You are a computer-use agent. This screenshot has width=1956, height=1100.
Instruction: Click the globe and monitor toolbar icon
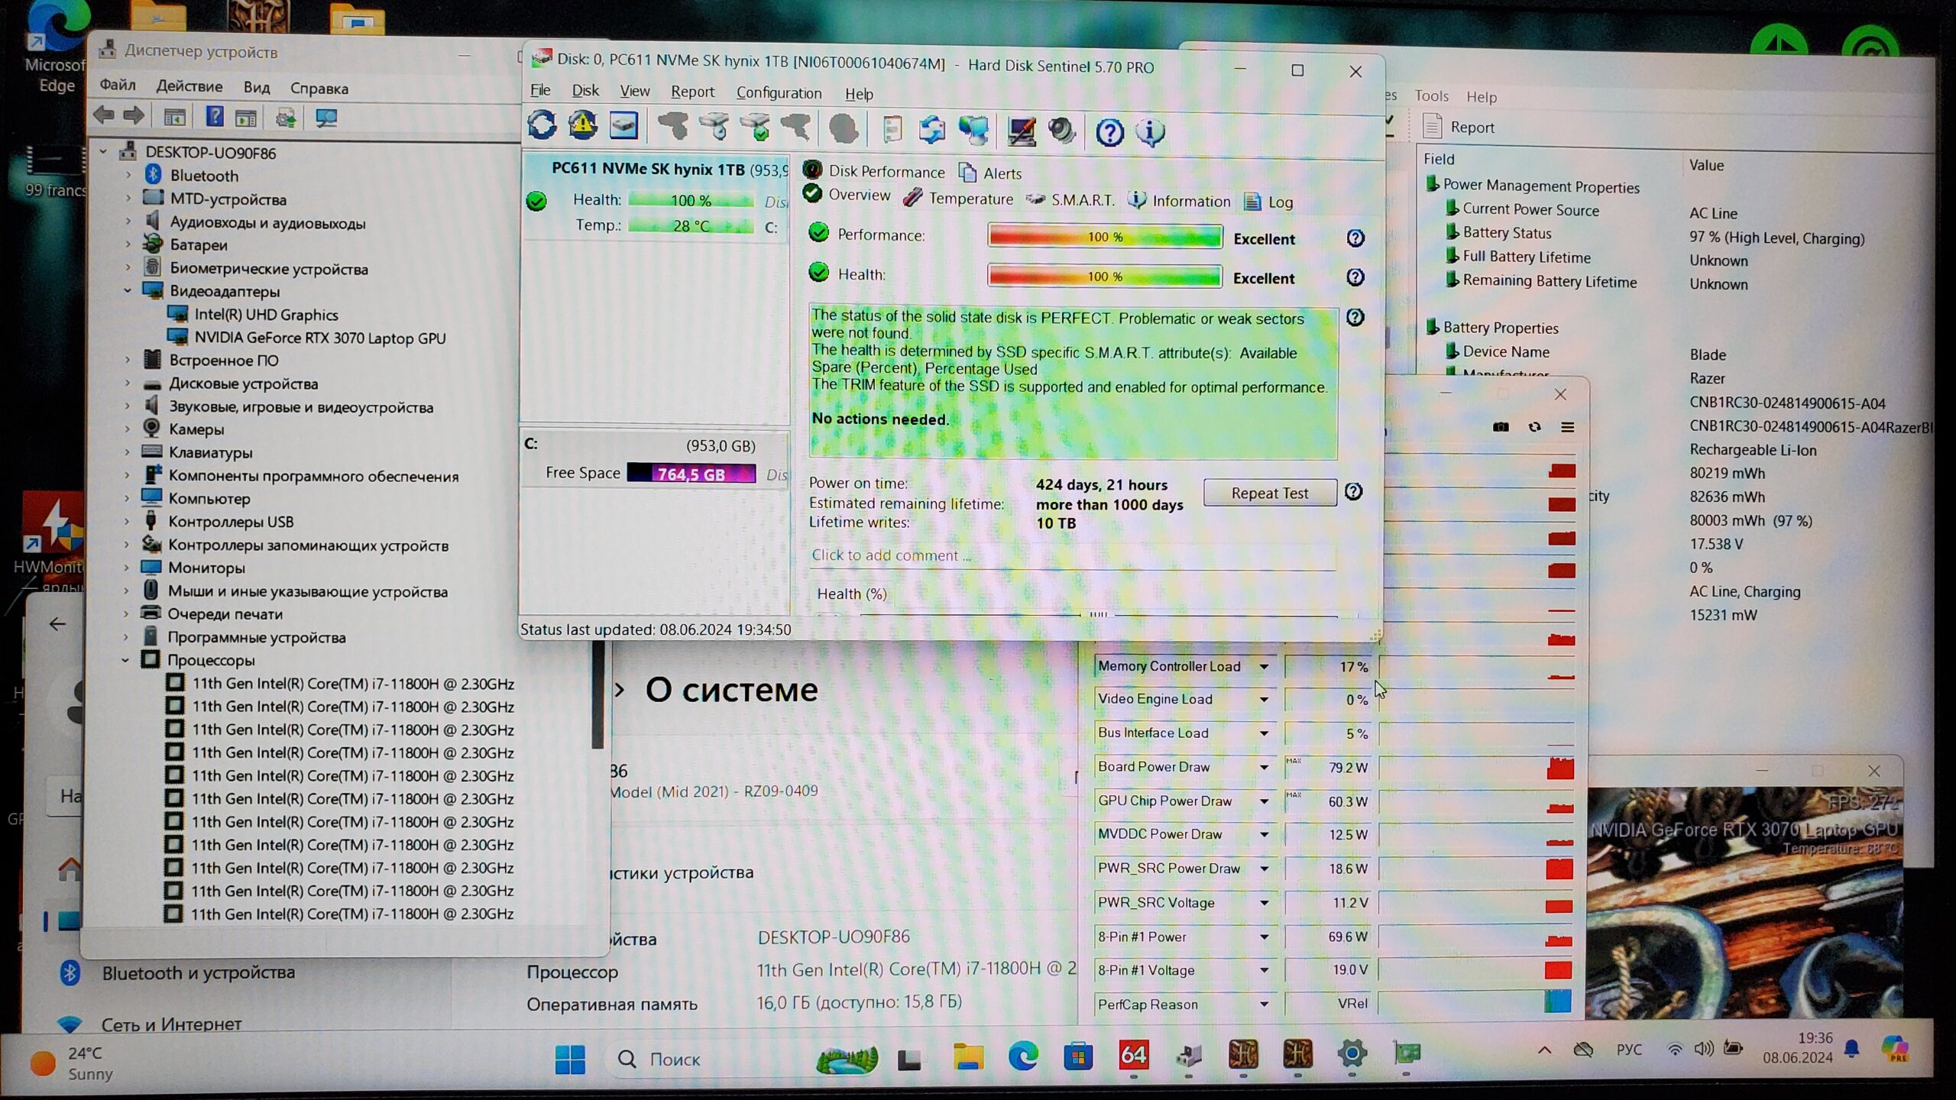[974, 131]
